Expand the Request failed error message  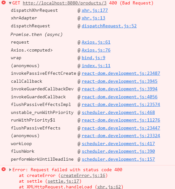[10, 170]
